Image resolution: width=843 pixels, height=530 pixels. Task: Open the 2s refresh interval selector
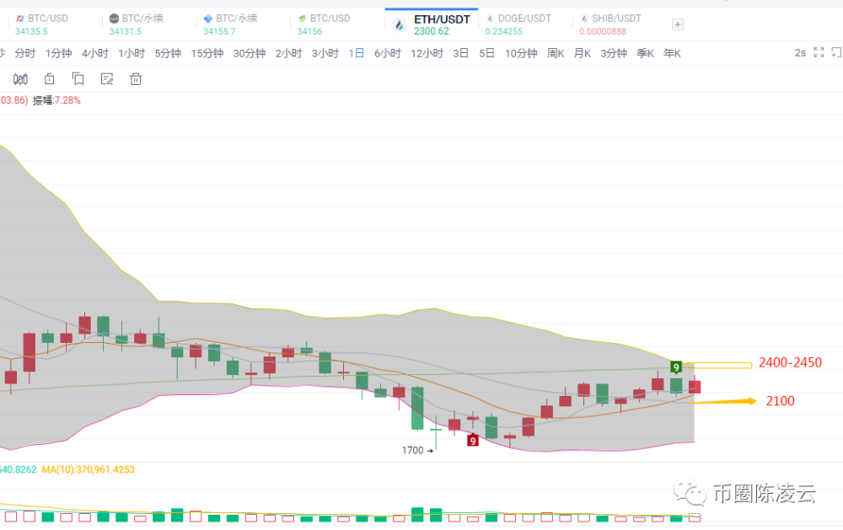800,53
